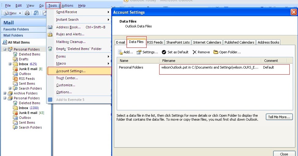
Task: Click the Inbox (2288) folder icon
Action: (15, 108)
